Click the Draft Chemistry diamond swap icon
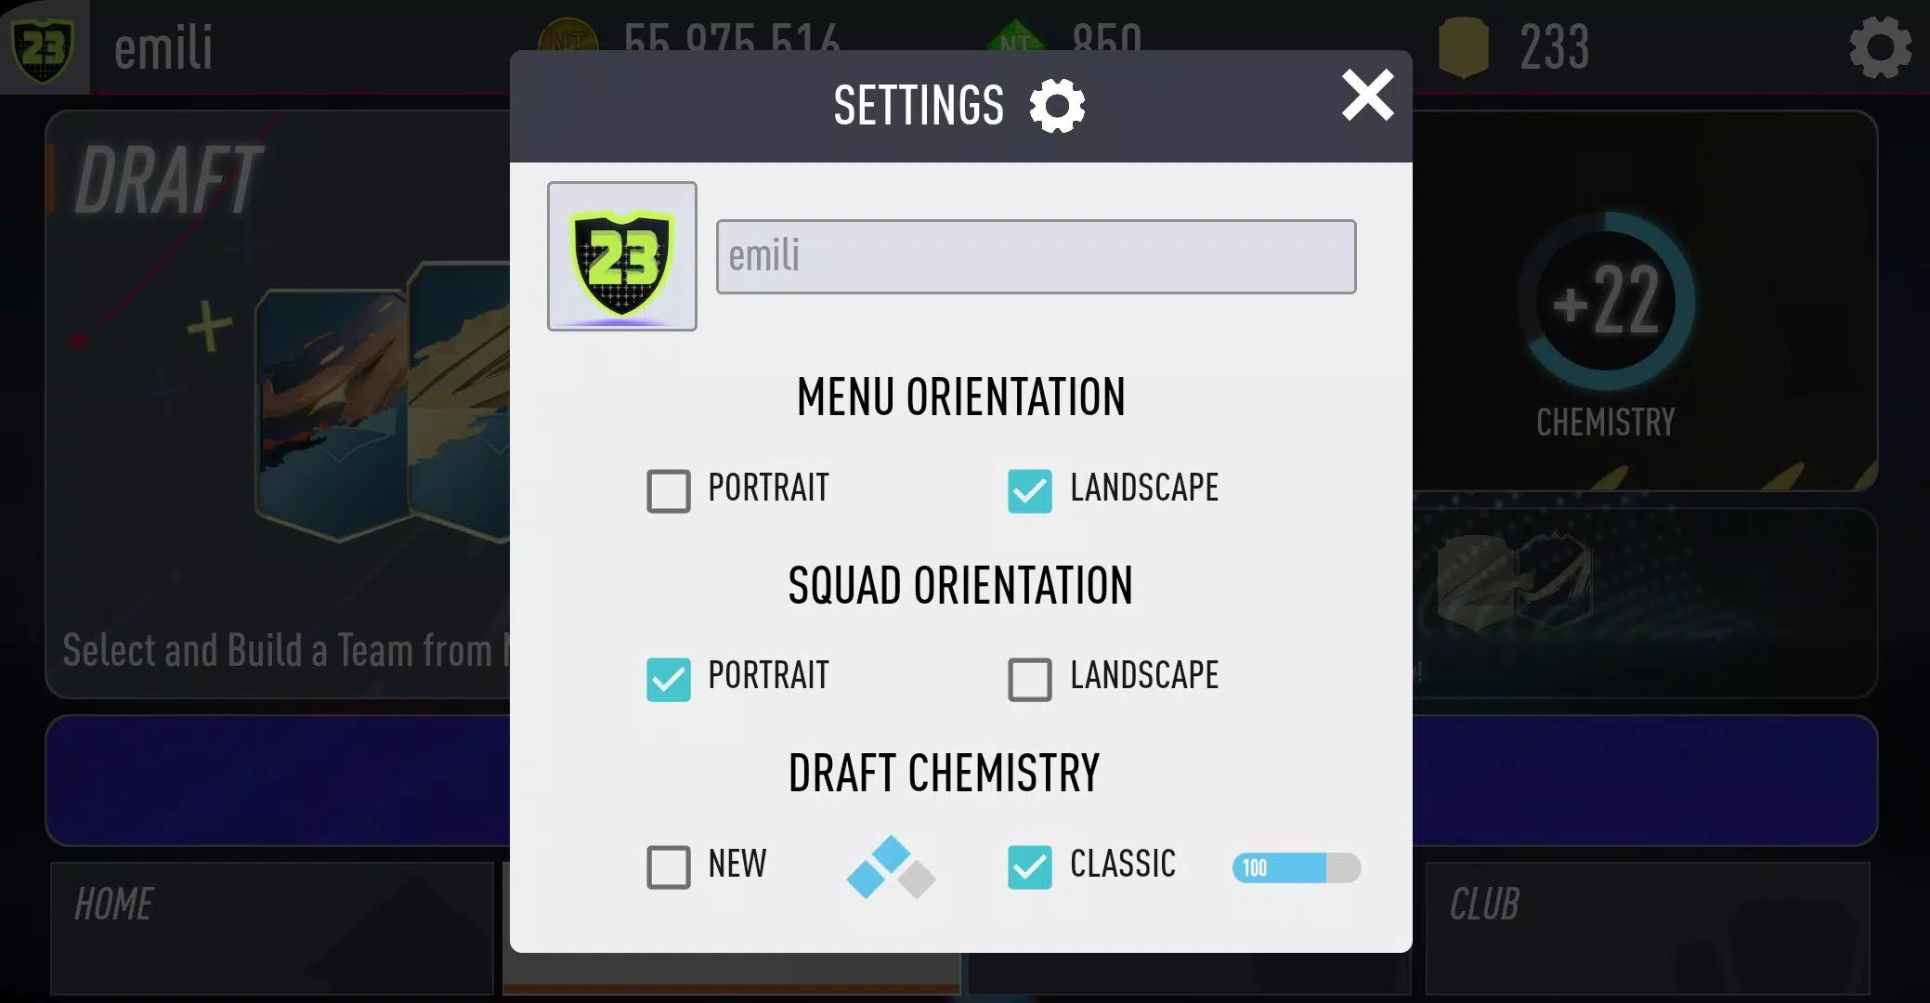The width and height of the screenshot is (1930, 1003). coord(890,867)
